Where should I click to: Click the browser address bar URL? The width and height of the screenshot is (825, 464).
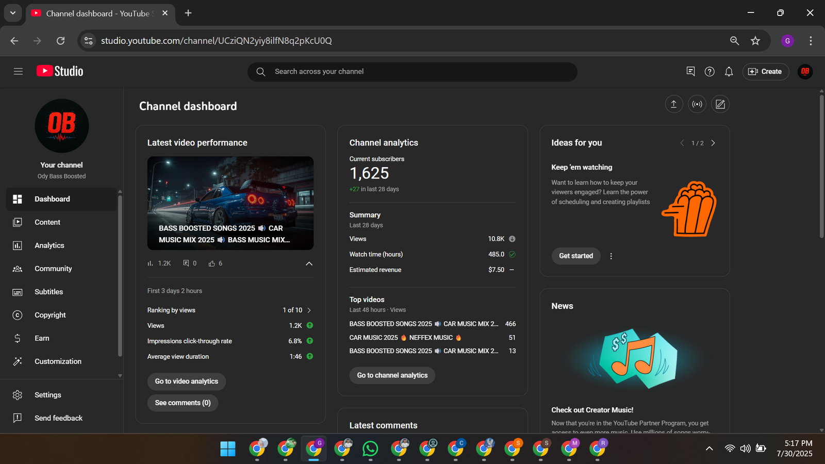(x=217, y=41)
